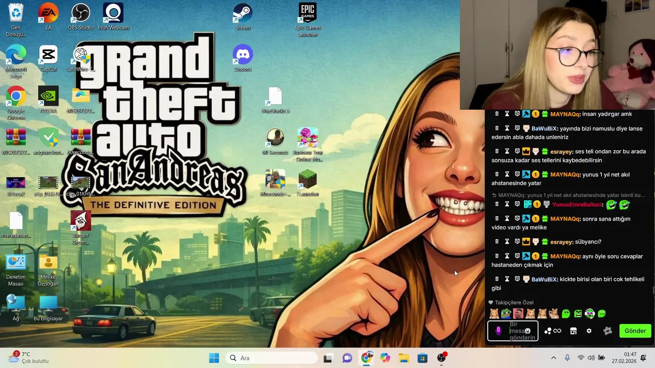Open Epic Games Launcher shortcut
The image size is (655, 368).
point(308,19)
